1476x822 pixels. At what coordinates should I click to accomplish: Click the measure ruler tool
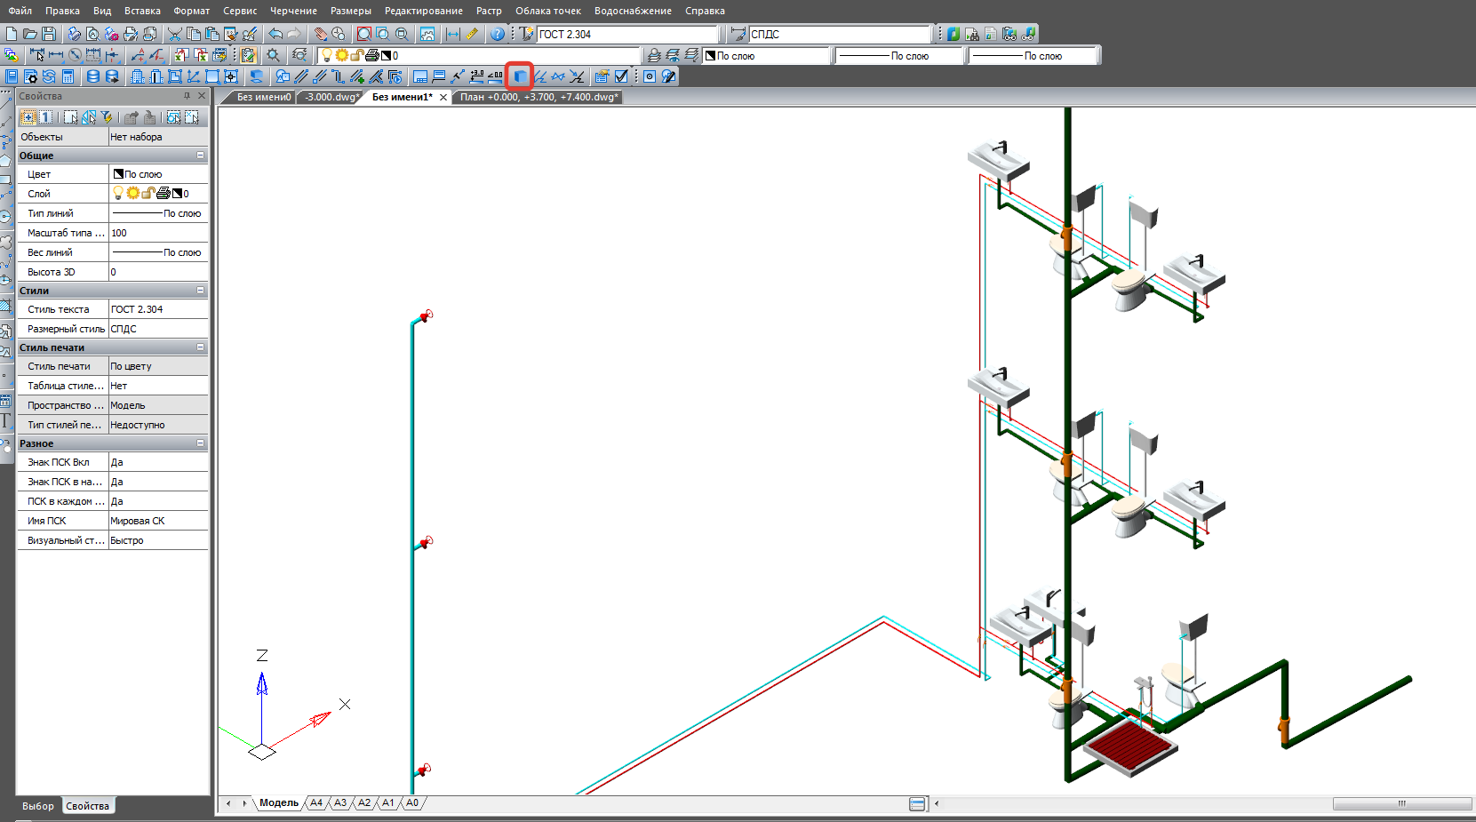[x=472, y=34]
